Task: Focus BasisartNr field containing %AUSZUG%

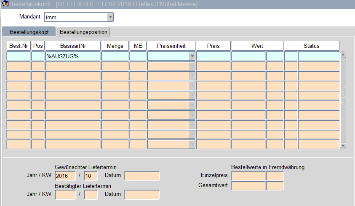Action: (73, 56)
